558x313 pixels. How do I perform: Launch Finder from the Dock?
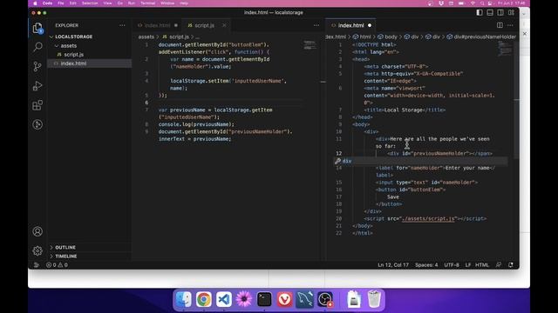click(x=184, y=299)
